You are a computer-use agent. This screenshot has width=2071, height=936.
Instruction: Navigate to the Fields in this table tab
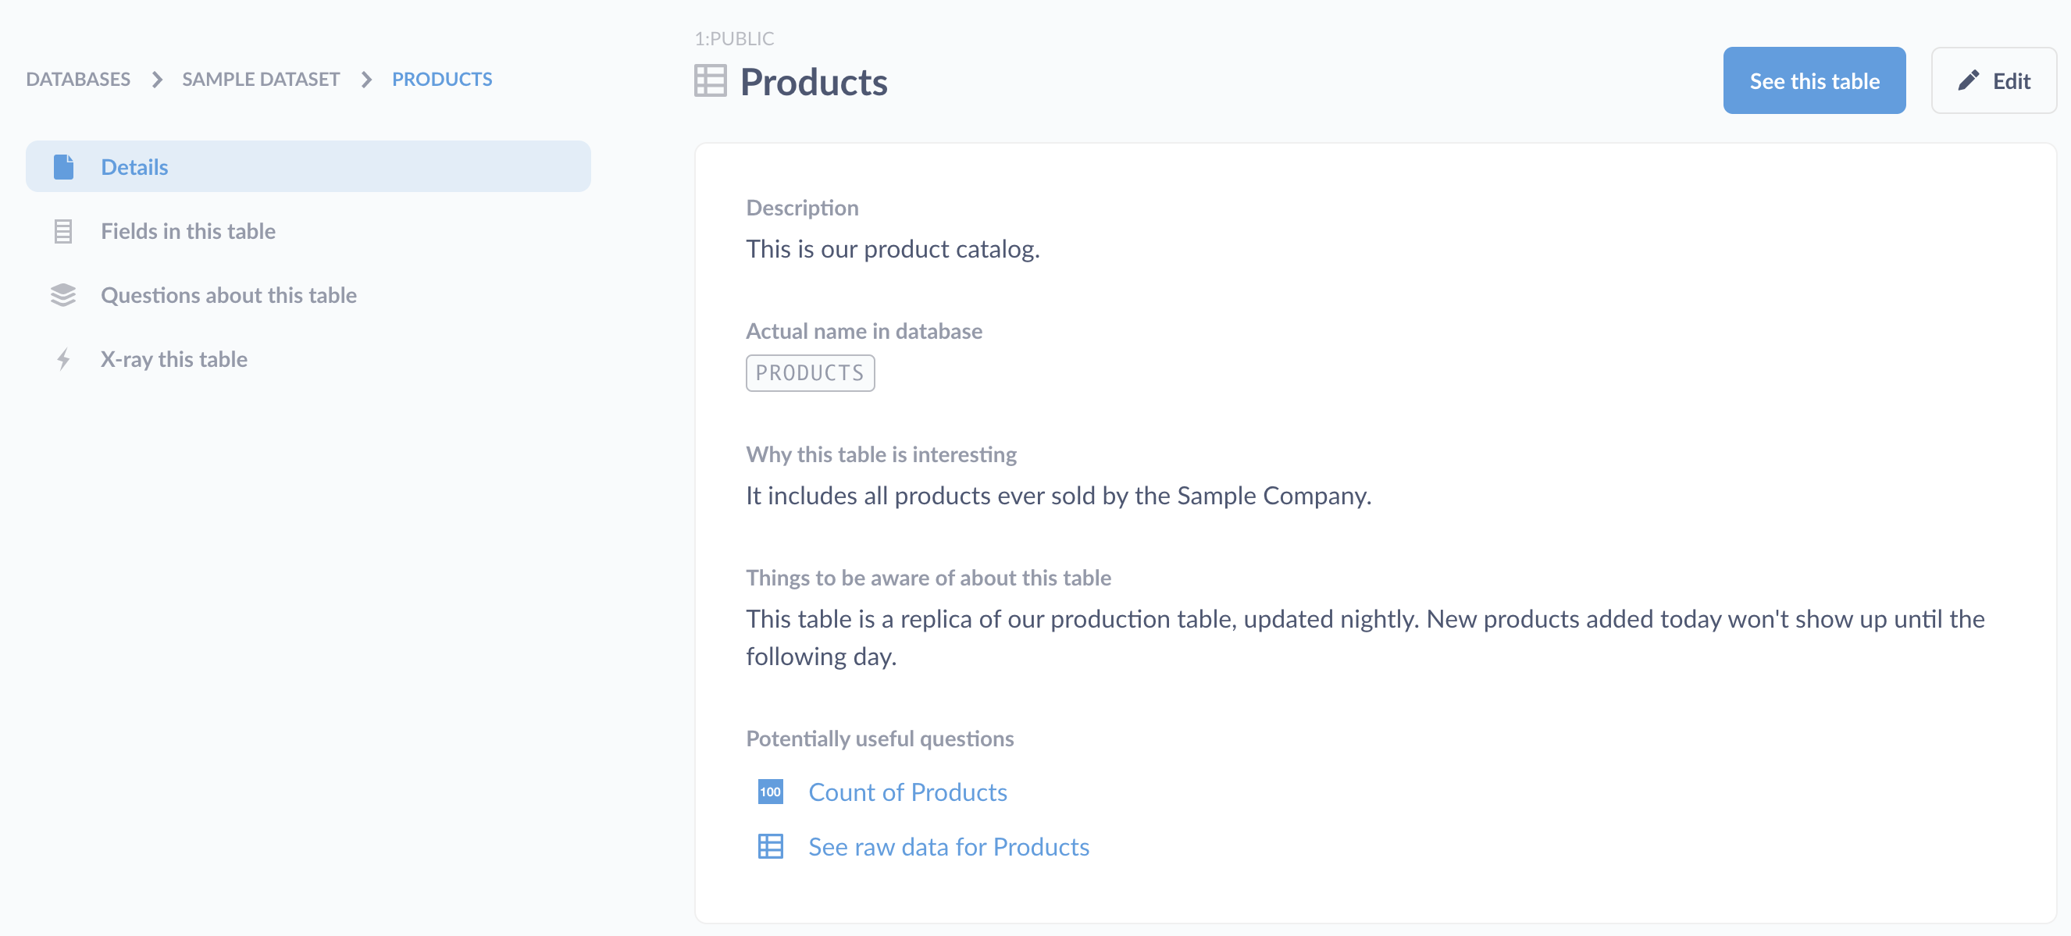click(189, 230)
